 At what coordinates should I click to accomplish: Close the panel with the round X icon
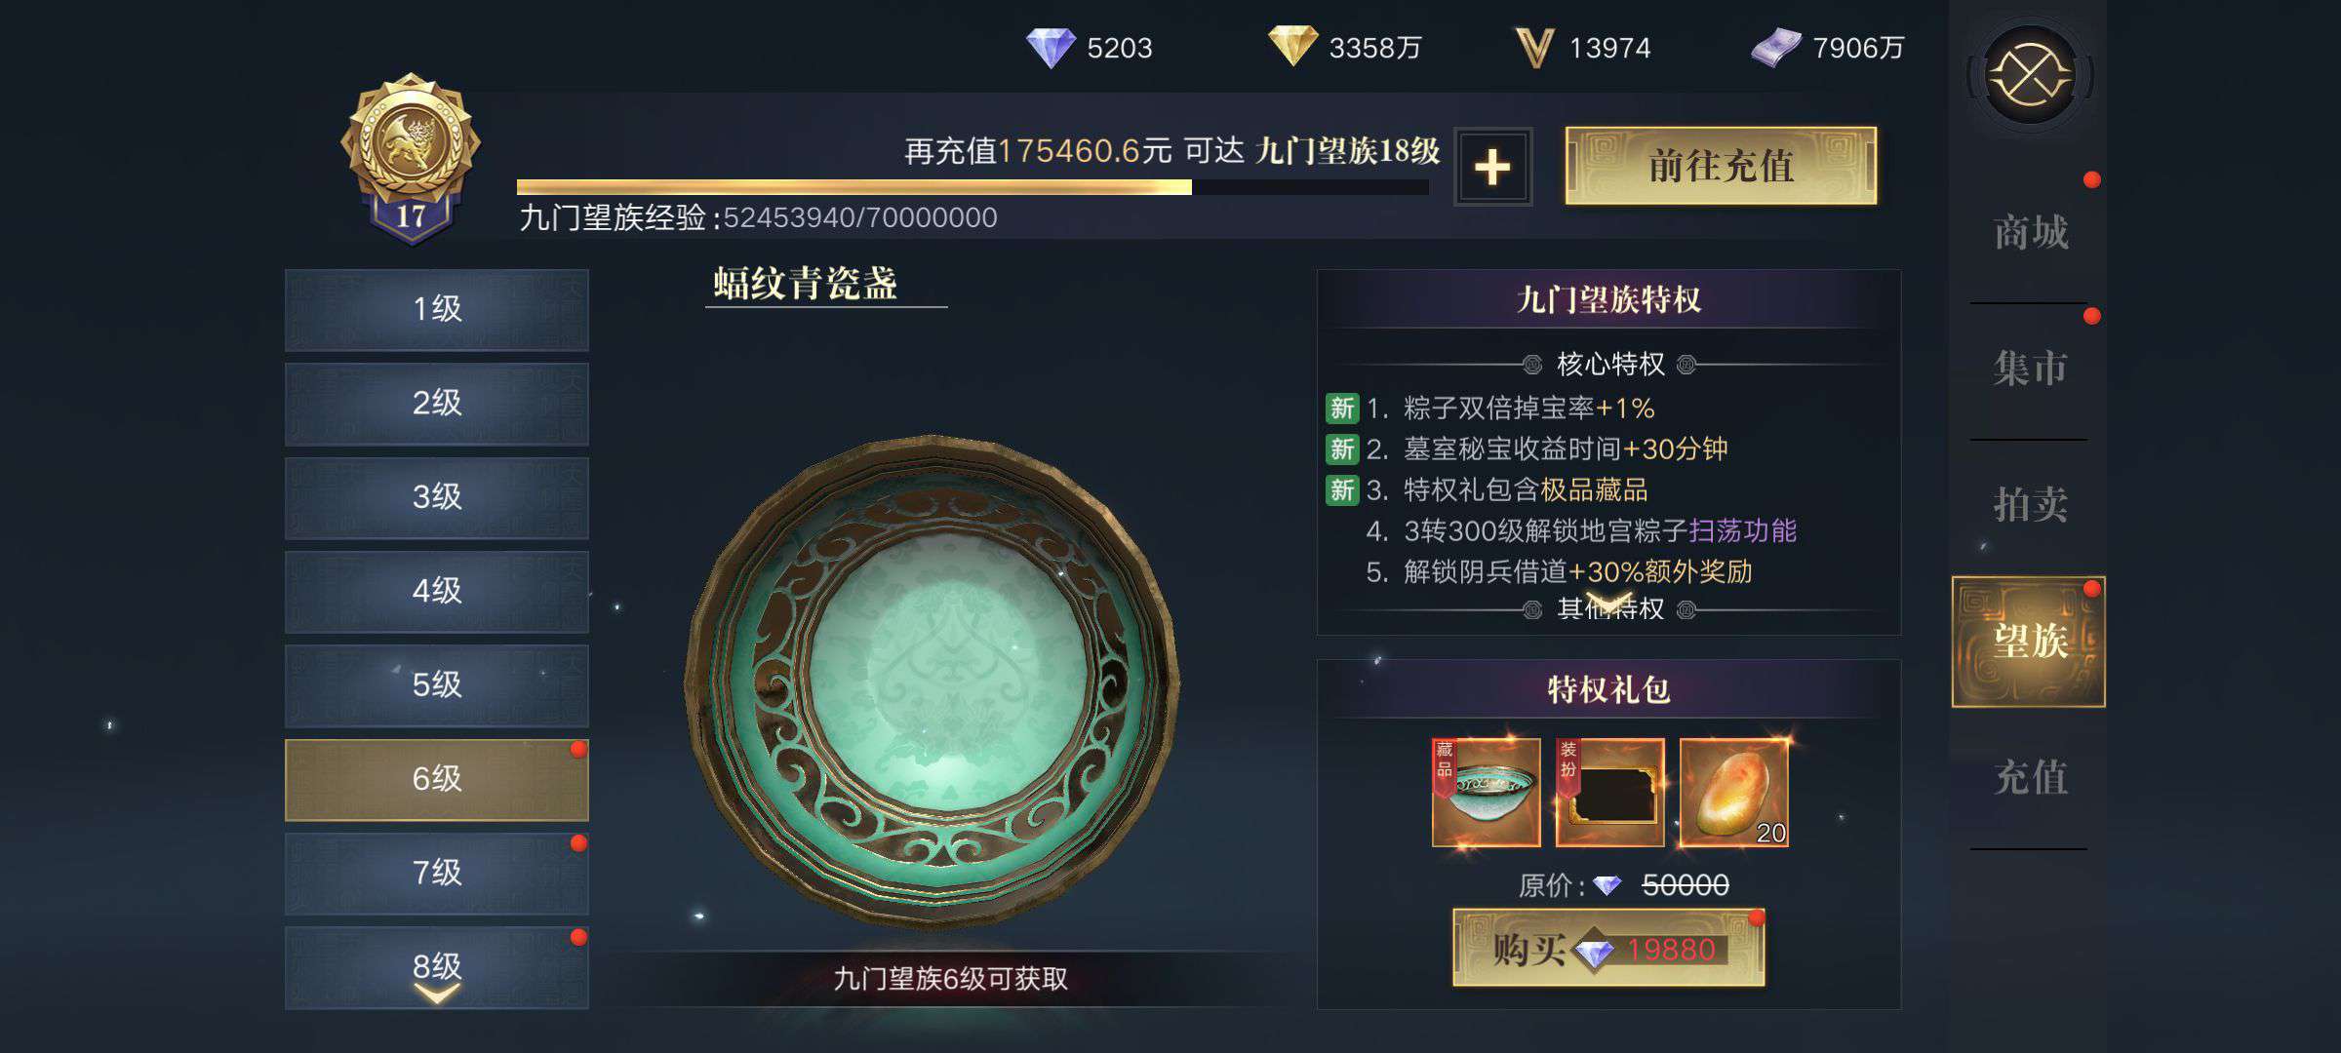pyautogui.click(x=2030, y=75)
